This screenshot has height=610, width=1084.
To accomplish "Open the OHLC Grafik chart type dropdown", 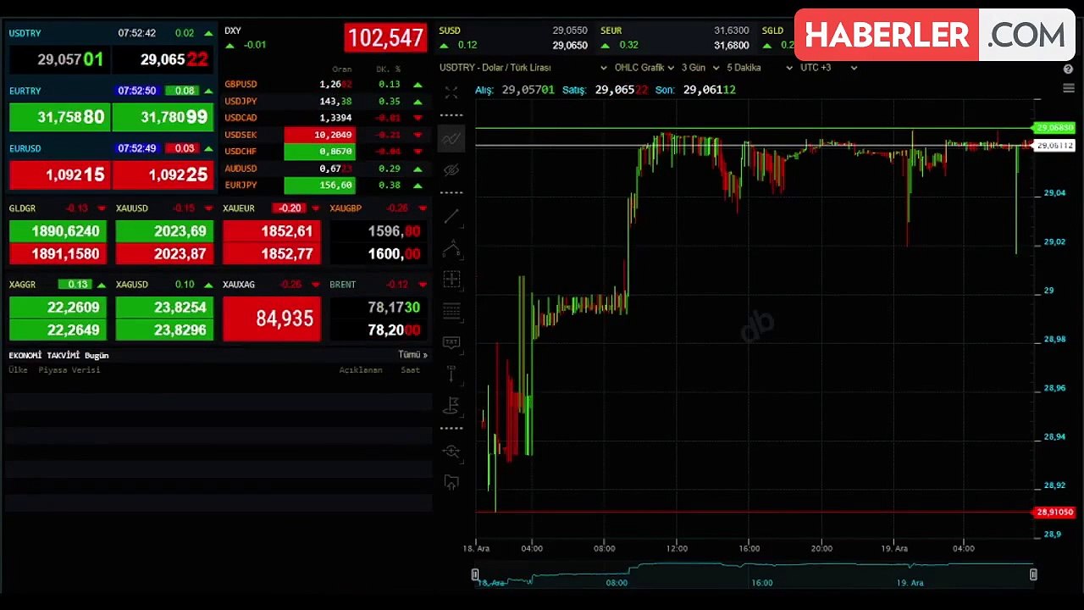I will pyautogui.click(x=644, y=68).
